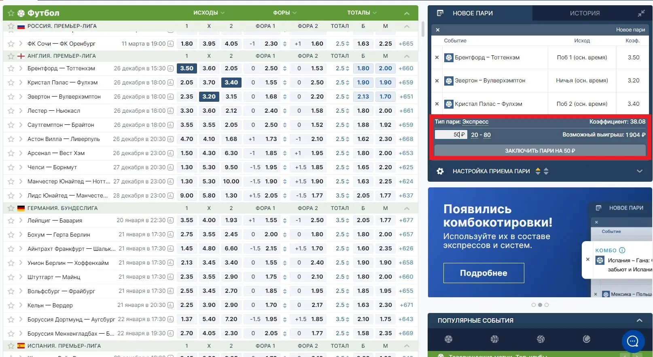Adjust total 2.5 stepper for Брентфорд — Тоттенхэм

point(347,69)
